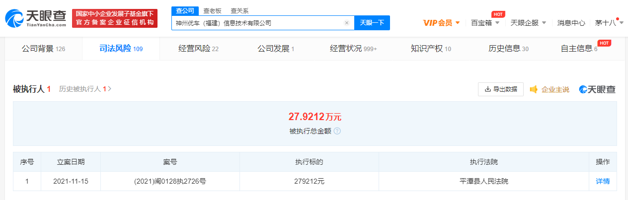Open the 知识产权 tab
Image resolution: width=628 pixels, height=200 pixels.
click(431, 49)
